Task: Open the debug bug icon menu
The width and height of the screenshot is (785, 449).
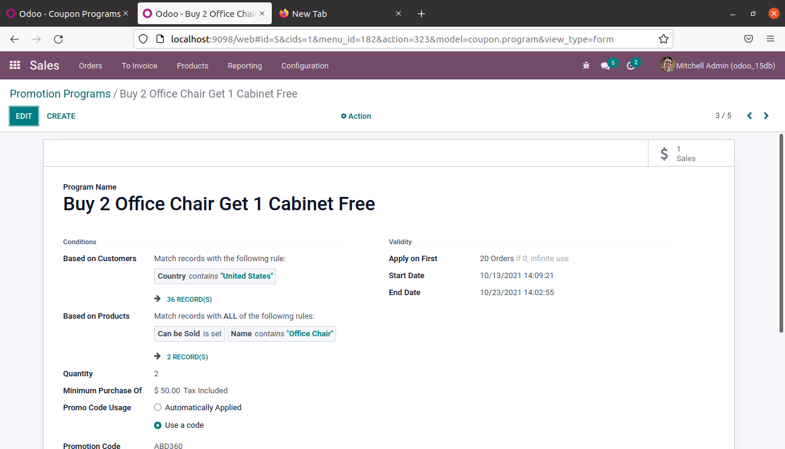Action: [586, 65]
